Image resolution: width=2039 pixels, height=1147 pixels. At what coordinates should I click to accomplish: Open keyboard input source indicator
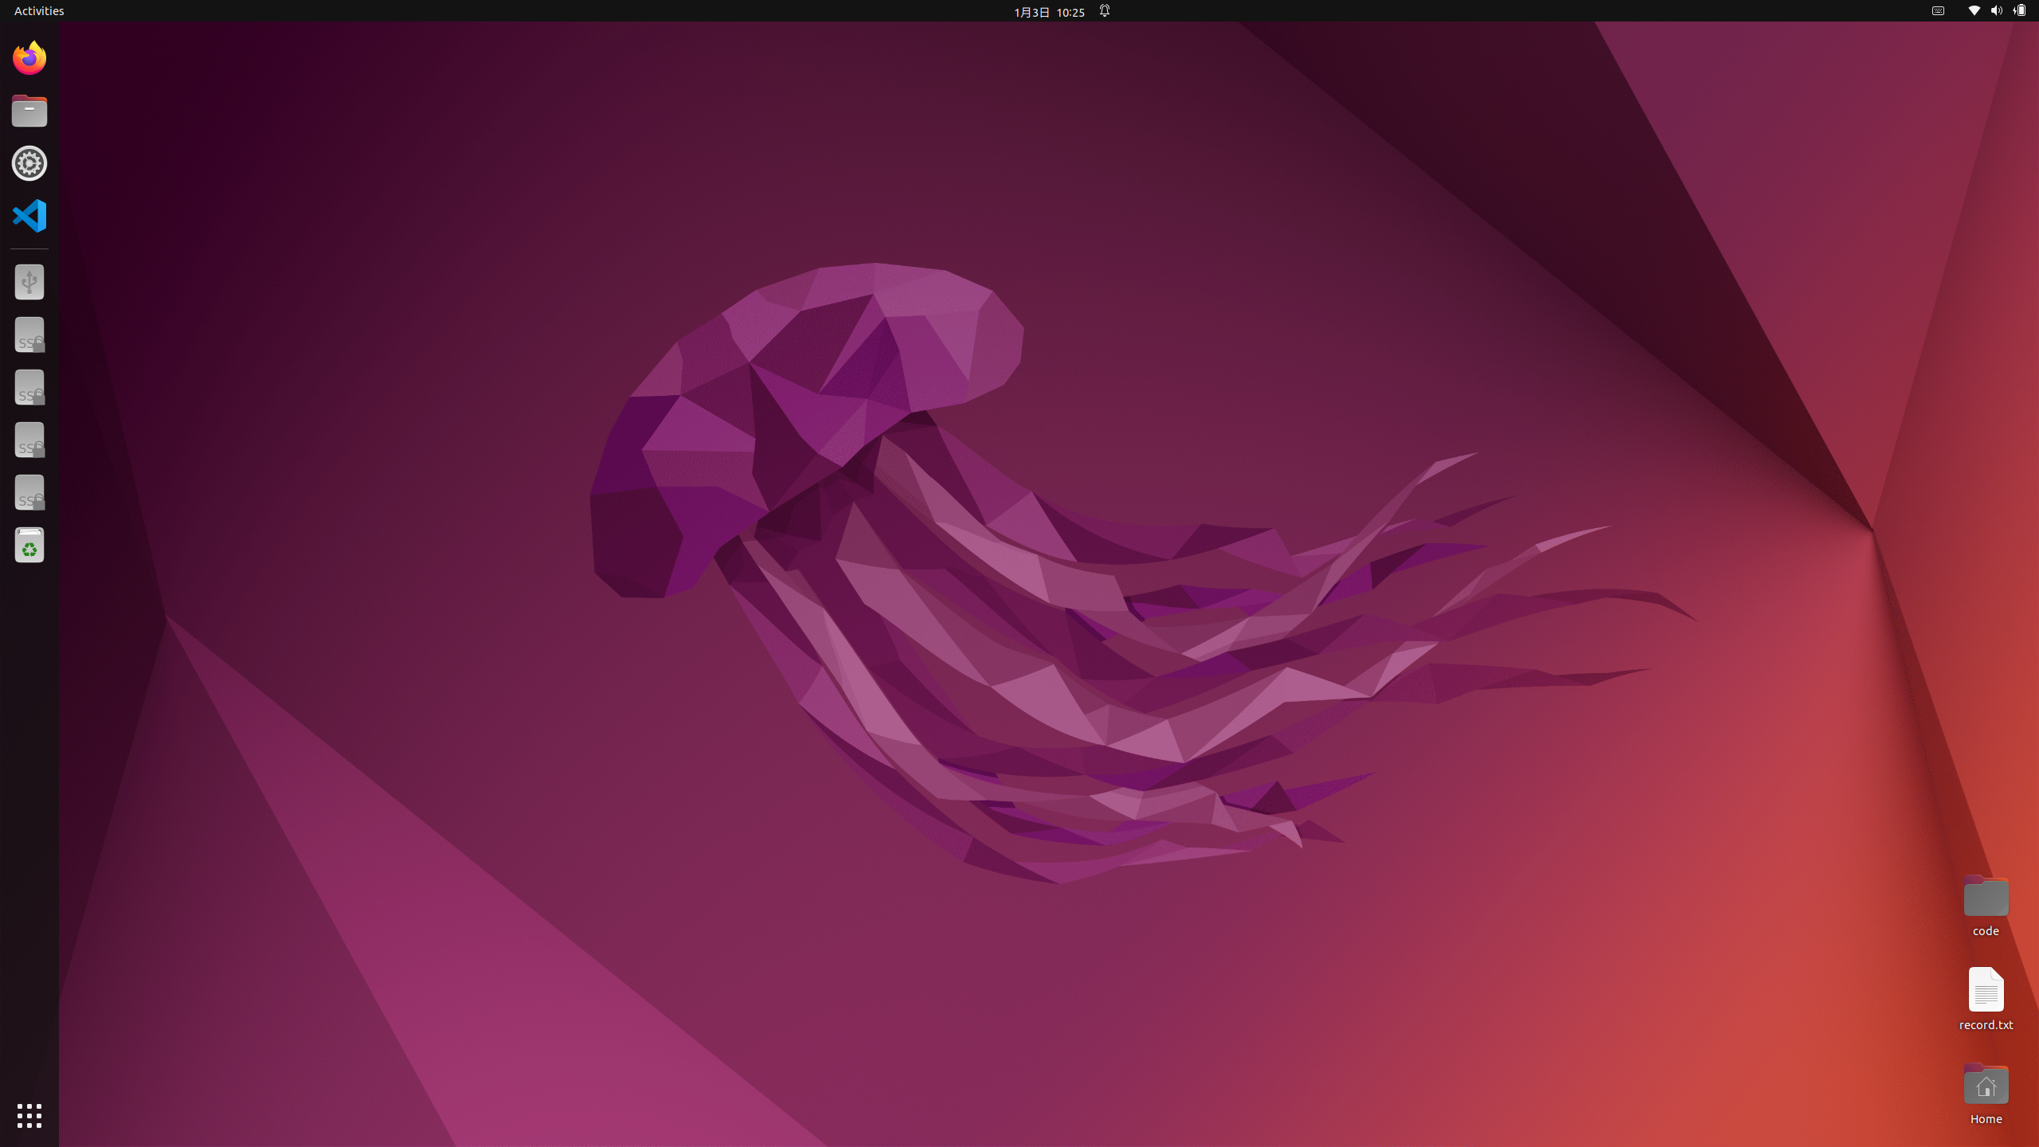(1938, 11)
